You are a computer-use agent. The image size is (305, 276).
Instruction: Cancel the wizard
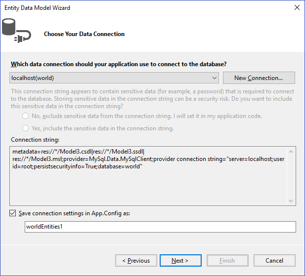coord(274,260)
